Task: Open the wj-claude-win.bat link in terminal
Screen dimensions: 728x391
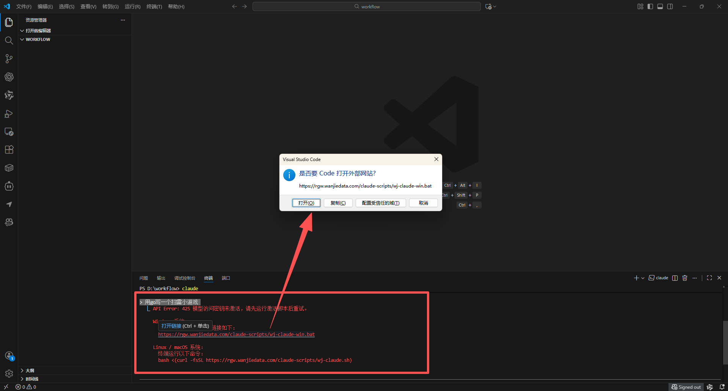Action: pyautogui.click(x=236, y=335)
